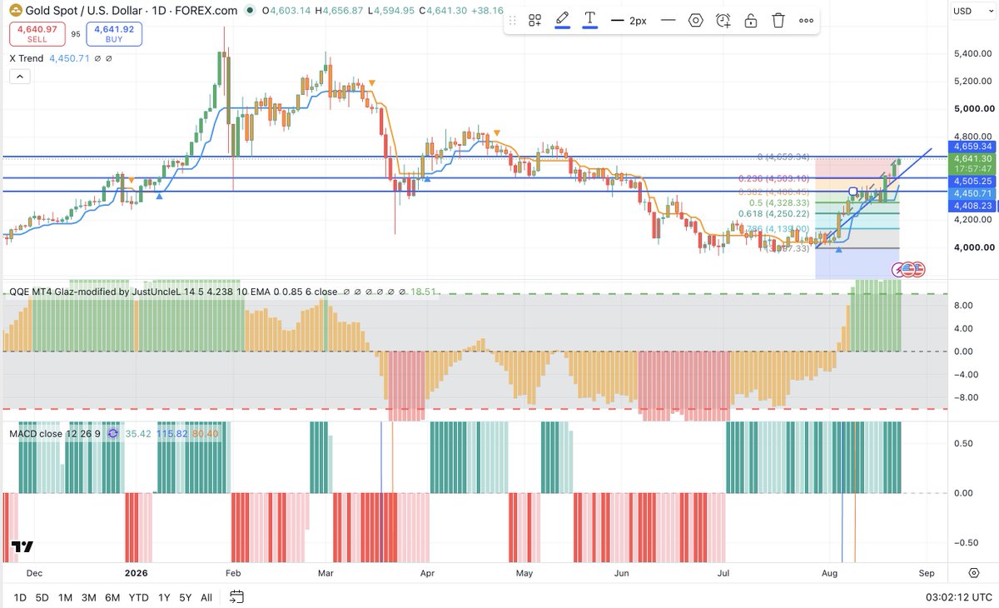
Task: Click the orange down-arrow signal near May
Action: [497, 132]
